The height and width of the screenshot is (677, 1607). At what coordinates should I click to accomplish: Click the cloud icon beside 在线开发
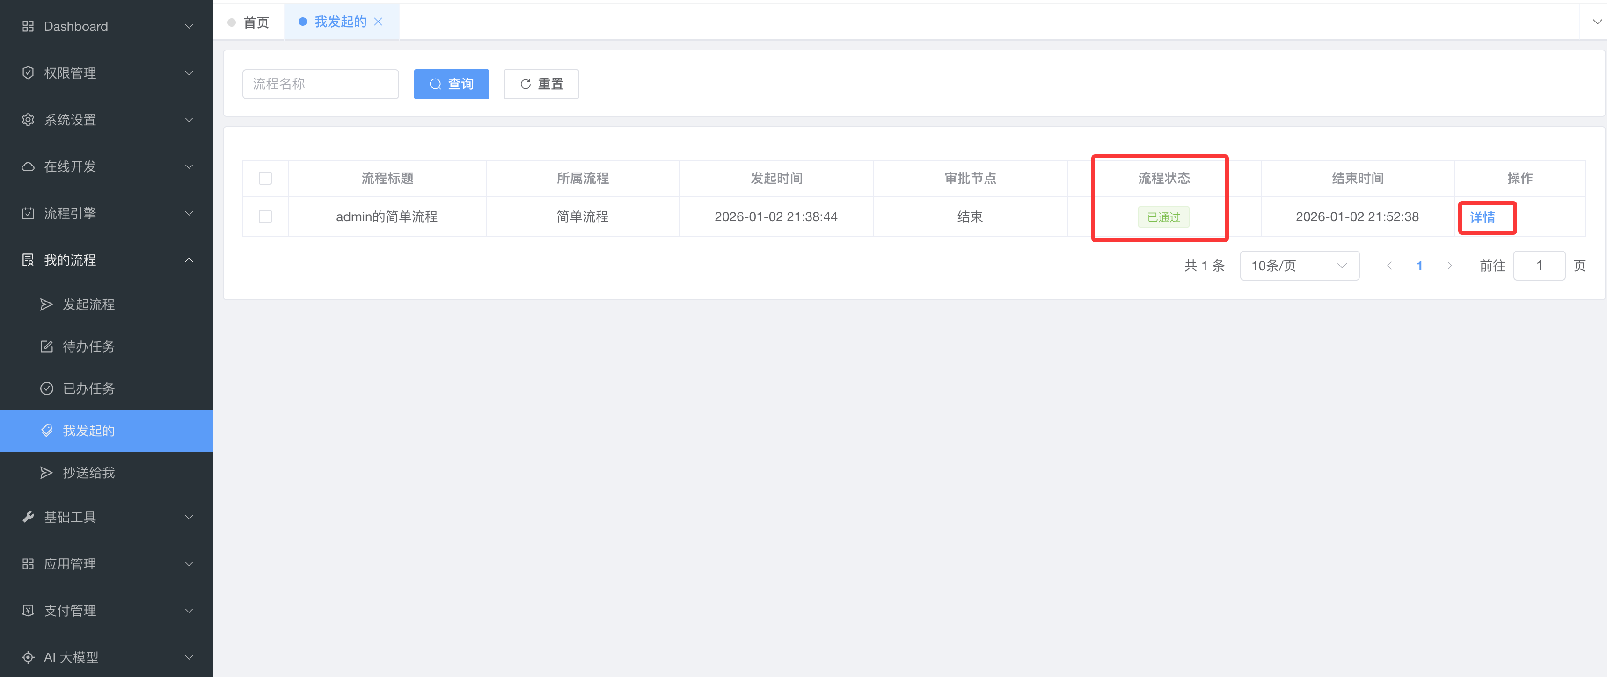(28, 166)
